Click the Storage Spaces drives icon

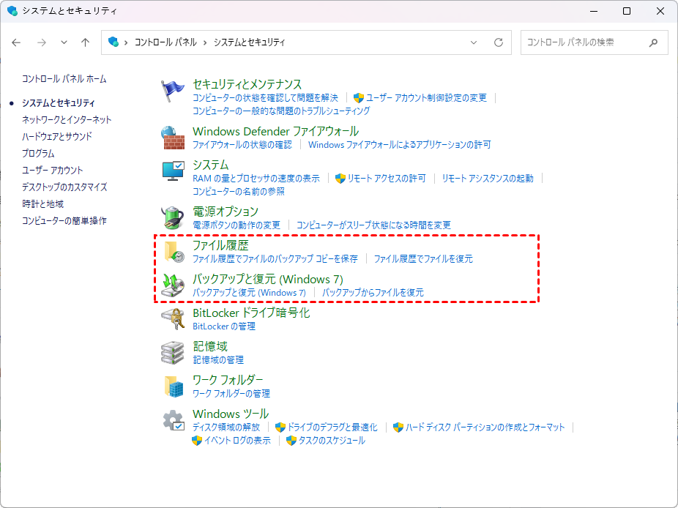(x=172, y=353)
